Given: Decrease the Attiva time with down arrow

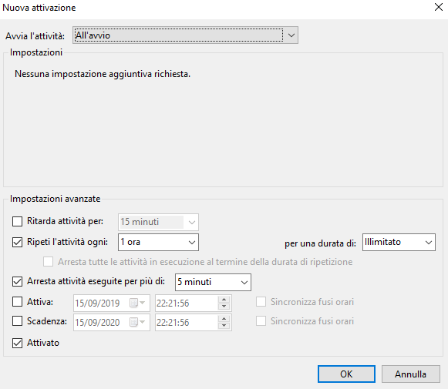Looking at the screenshot, I should pos(224,307).
